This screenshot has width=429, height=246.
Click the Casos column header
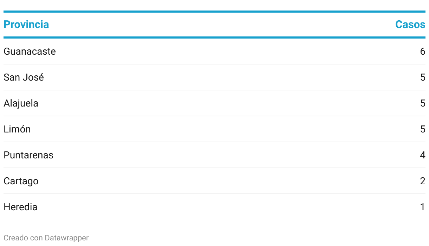pyautogui.click(x=410, y=25)
